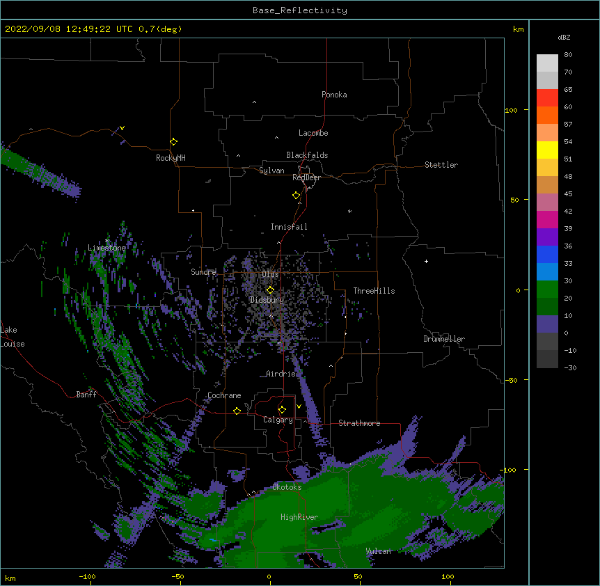Click the Blackfalds city label
The image size is (600, 586).
click(x=307, y=155)
